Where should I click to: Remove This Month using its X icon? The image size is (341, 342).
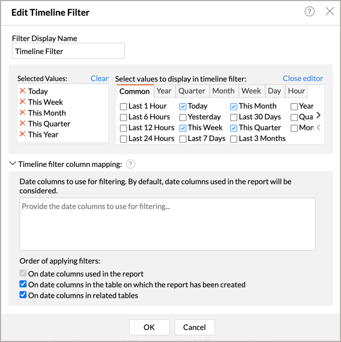[x=22, y=113]
